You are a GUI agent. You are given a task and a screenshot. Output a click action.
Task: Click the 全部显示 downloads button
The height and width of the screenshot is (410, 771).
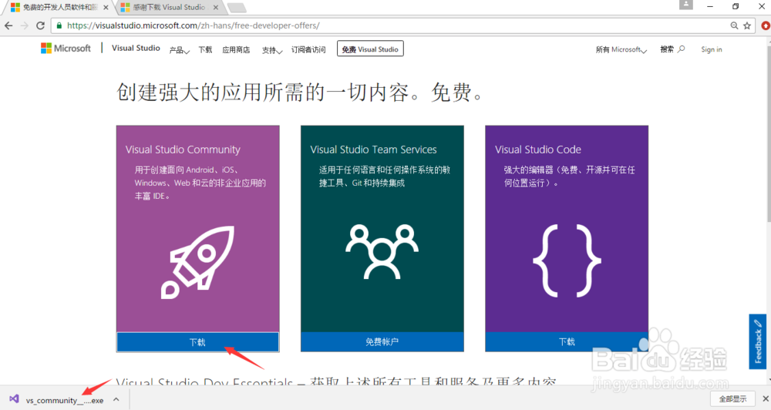point(732,398)
